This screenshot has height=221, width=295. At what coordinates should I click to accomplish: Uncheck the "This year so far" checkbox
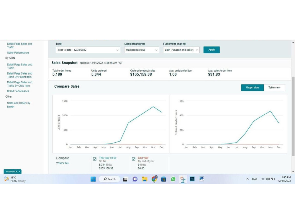coord(95,159)
